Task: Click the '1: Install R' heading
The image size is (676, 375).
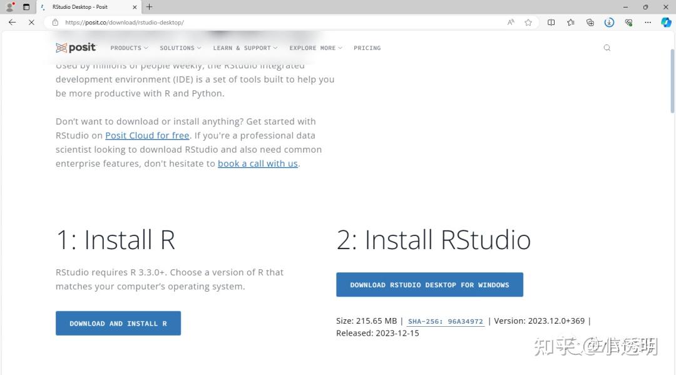Action: coord(116,240)
